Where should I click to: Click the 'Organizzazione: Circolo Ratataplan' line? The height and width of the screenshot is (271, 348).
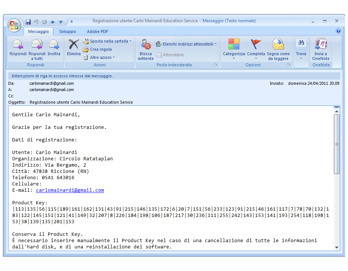62,159
